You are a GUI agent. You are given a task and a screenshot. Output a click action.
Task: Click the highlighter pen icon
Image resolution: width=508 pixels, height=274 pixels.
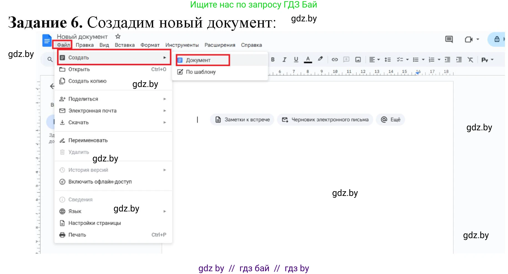(320, 59)
